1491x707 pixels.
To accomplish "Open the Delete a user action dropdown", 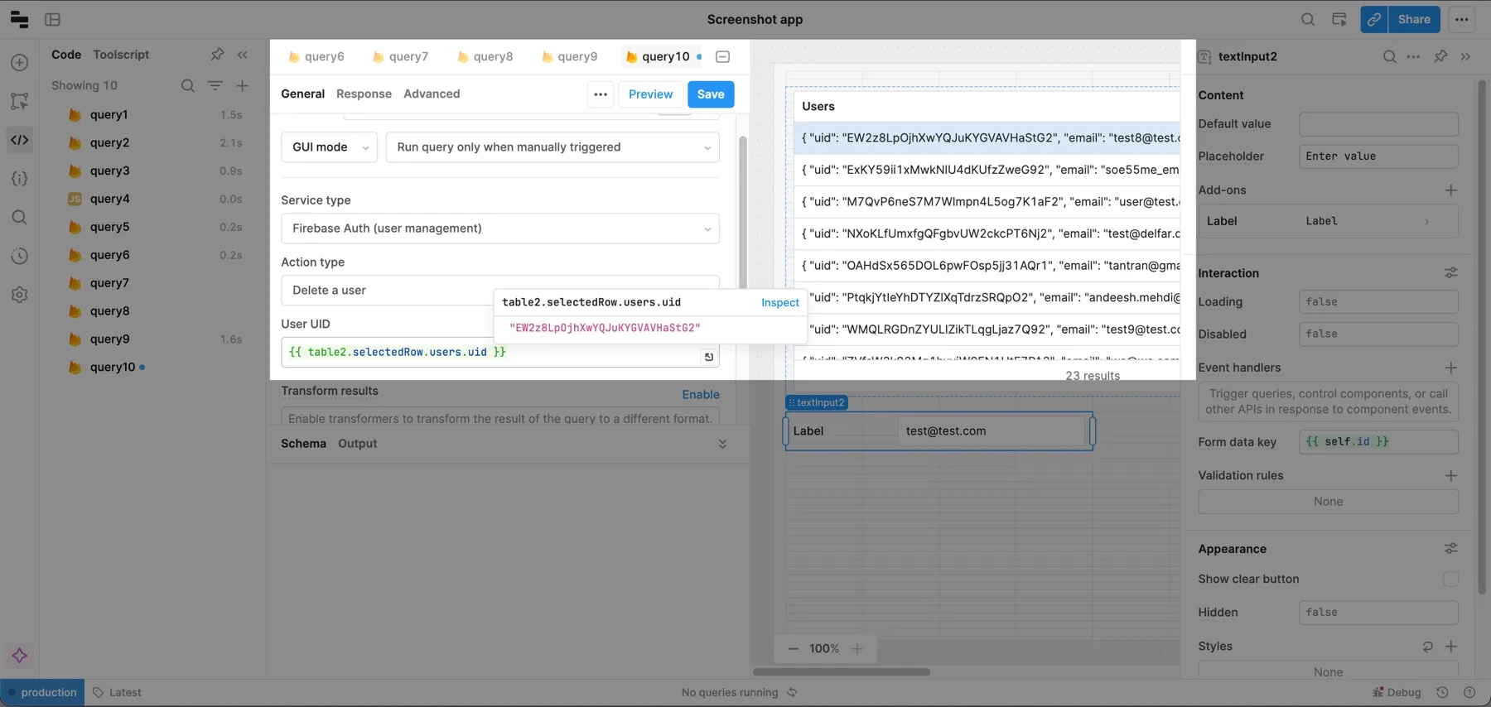I will pyautogui.click(x=500, y=291).
